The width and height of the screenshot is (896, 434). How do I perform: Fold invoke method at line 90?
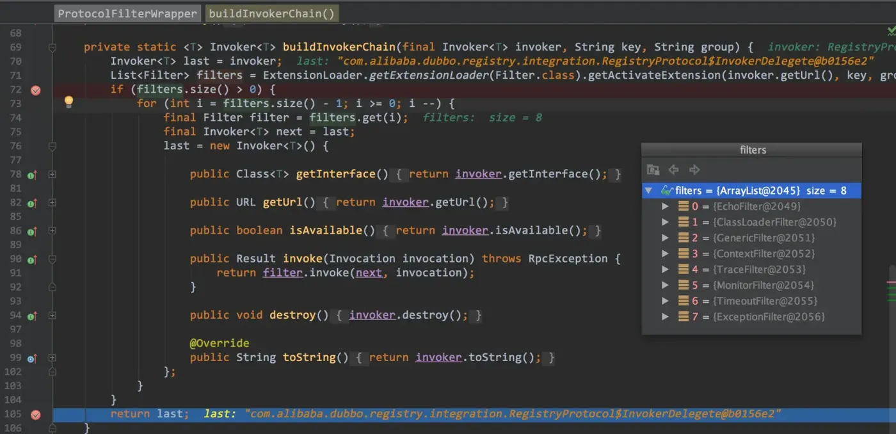pyautogui.click(x=52, y=259)
